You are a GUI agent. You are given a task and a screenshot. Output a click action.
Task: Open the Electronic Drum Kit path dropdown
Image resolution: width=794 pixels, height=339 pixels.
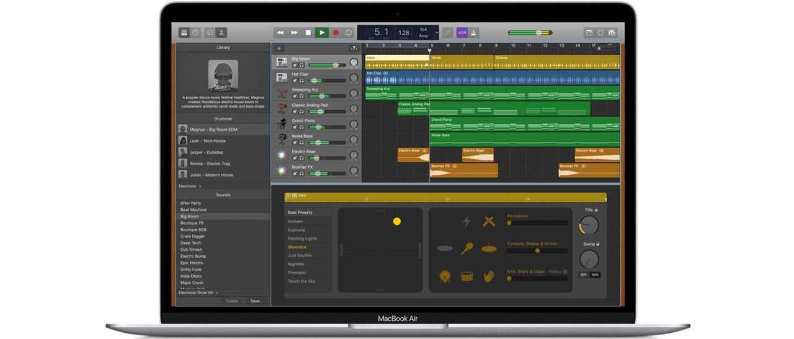coord(199,293)
